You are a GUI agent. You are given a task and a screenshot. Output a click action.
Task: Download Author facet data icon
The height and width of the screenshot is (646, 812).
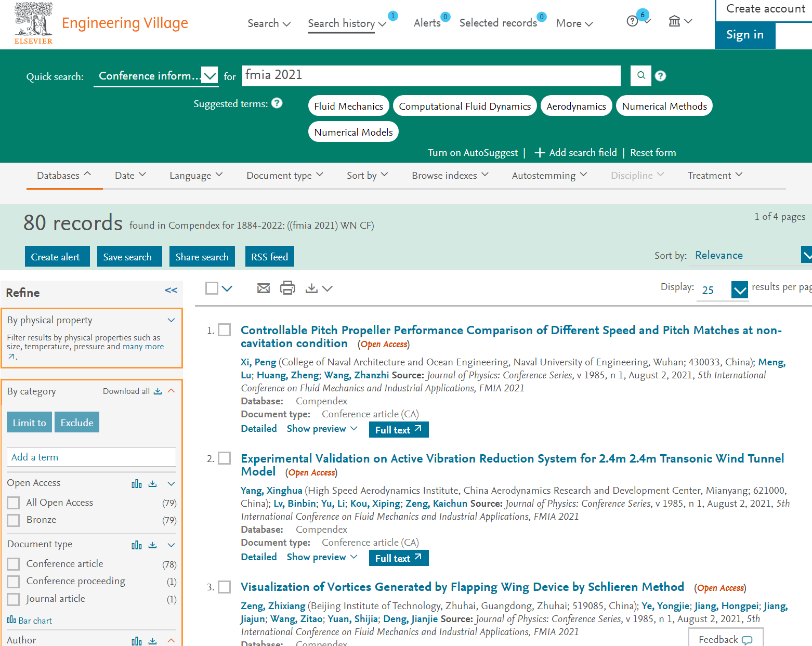[153, 641]
